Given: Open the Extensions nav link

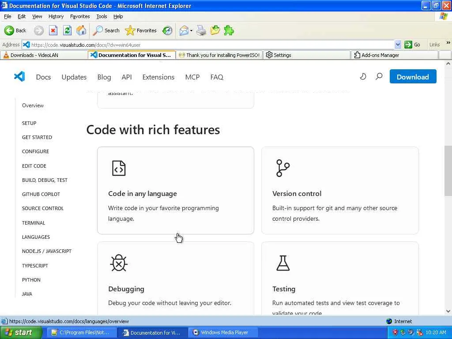Looking at the screenshot, I should point(158,77).
